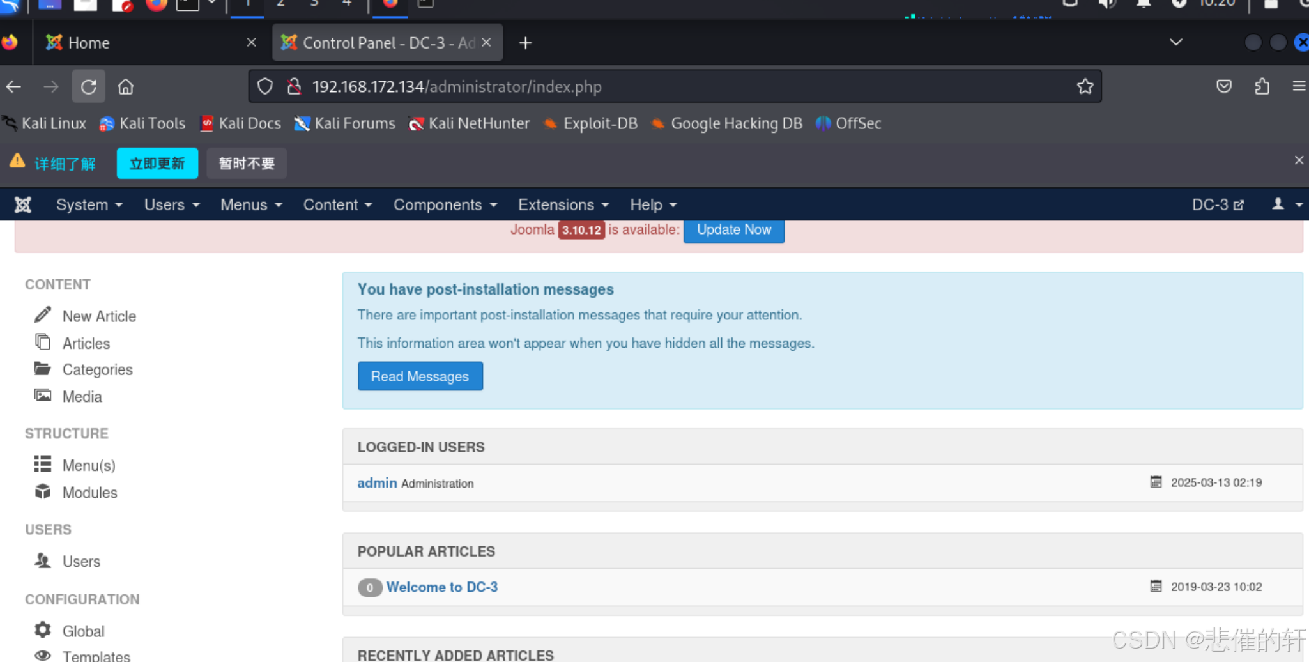Go to the browser Home page
The image size is (1309, 662).
(126, 87)
